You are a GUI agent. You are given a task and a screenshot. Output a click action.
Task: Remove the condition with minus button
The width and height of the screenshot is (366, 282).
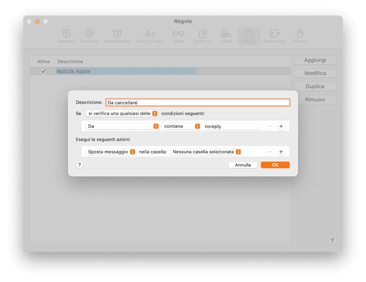270,126
